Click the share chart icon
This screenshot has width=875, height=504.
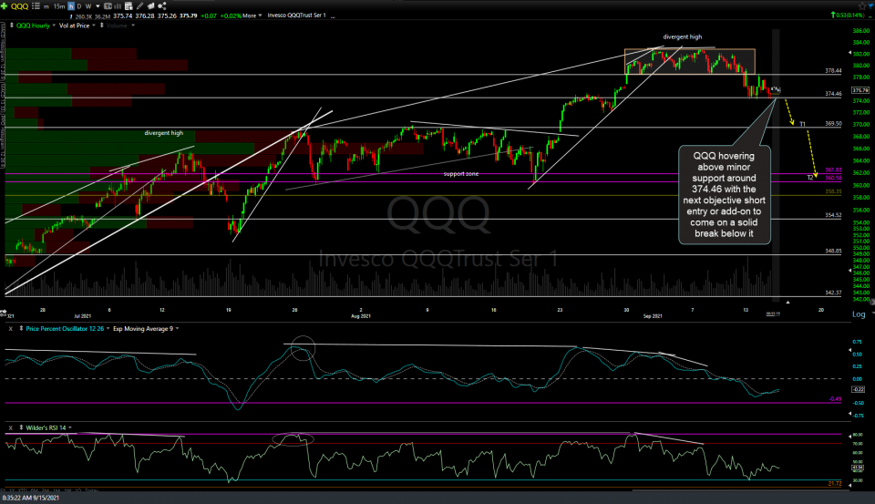pos(162,6)
